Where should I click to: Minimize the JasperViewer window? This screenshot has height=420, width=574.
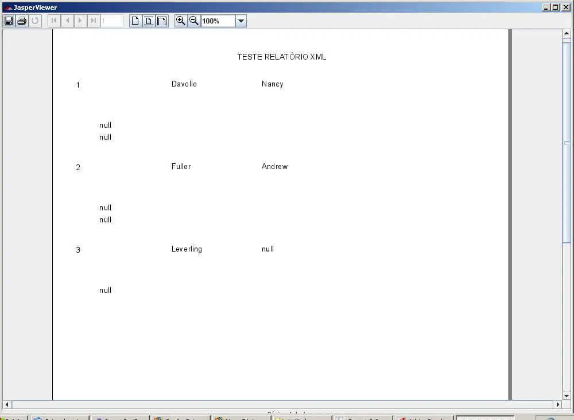click(546, 7)
